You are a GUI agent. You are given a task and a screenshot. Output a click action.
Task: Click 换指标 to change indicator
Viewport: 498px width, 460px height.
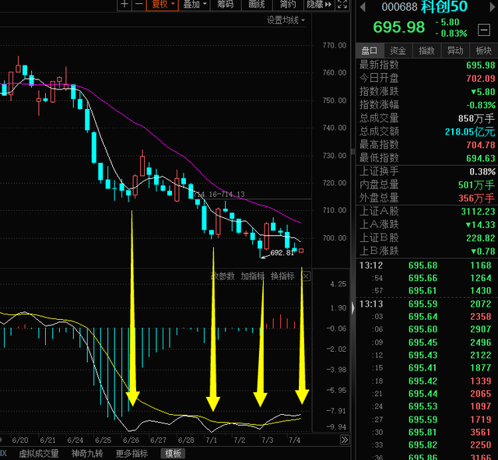[x=282, y=276]
